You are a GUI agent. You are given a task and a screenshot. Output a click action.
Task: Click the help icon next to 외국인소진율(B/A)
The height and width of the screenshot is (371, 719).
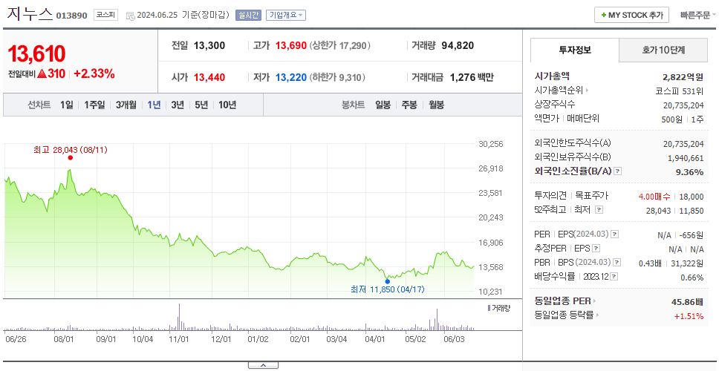[618, 171]
